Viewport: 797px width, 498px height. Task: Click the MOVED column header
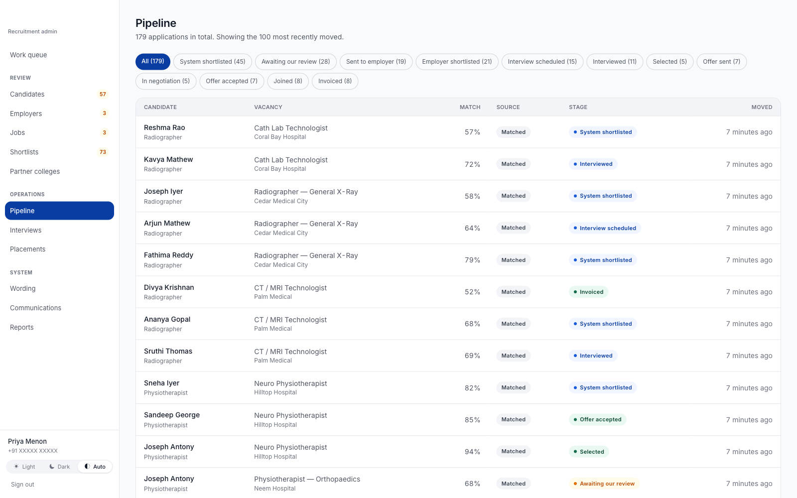pyautogui.click(x=762, y=107)
